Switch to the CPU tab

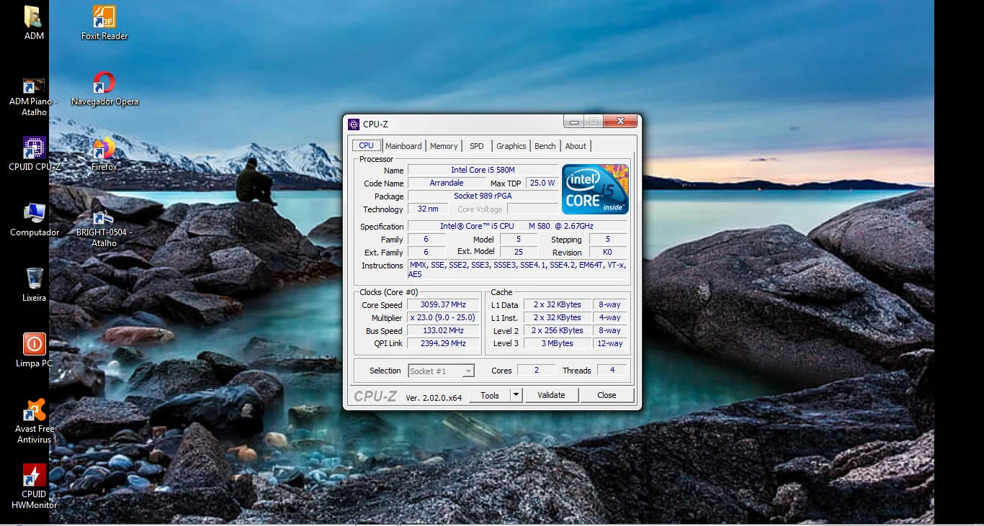(x=367, y=145)
